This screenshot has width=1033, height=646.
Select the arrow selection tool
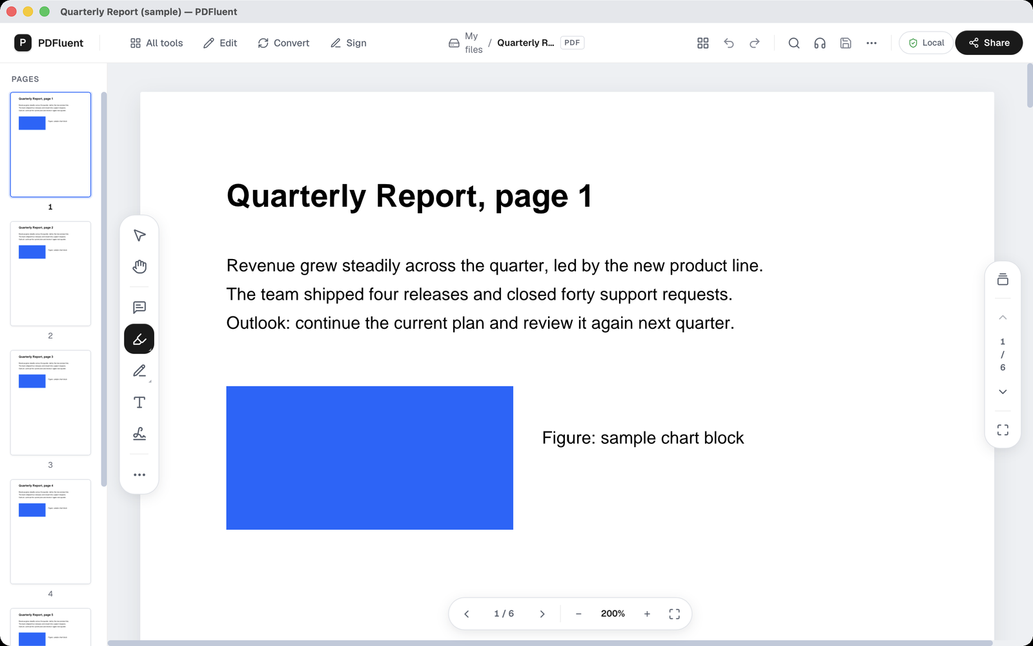click(x=139, y=235)
